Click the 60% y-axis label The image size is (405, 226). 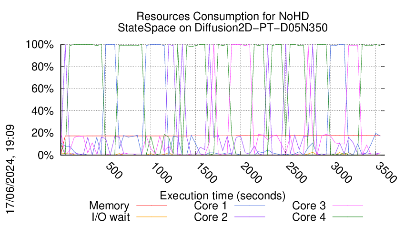pyautogui.click(x=42, y=89)
